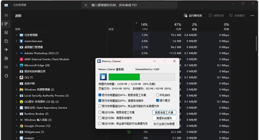Sort processes by the CPU column header
This screenshot has width=259, height=140.
click(144, 27)
